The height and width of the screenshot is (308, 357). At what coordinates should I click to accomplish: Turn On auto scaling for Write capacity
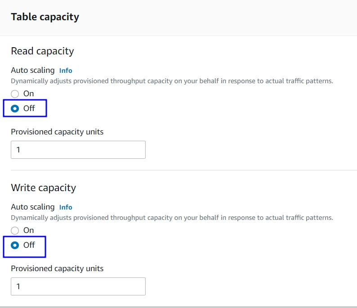click(15, 231)
